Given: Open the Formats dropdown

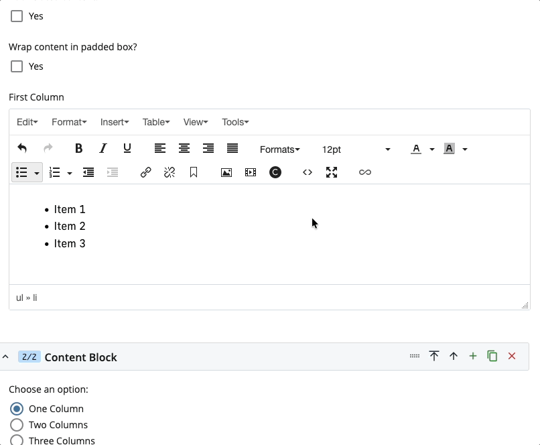Looking at the screenshot, I should (279, 149).
